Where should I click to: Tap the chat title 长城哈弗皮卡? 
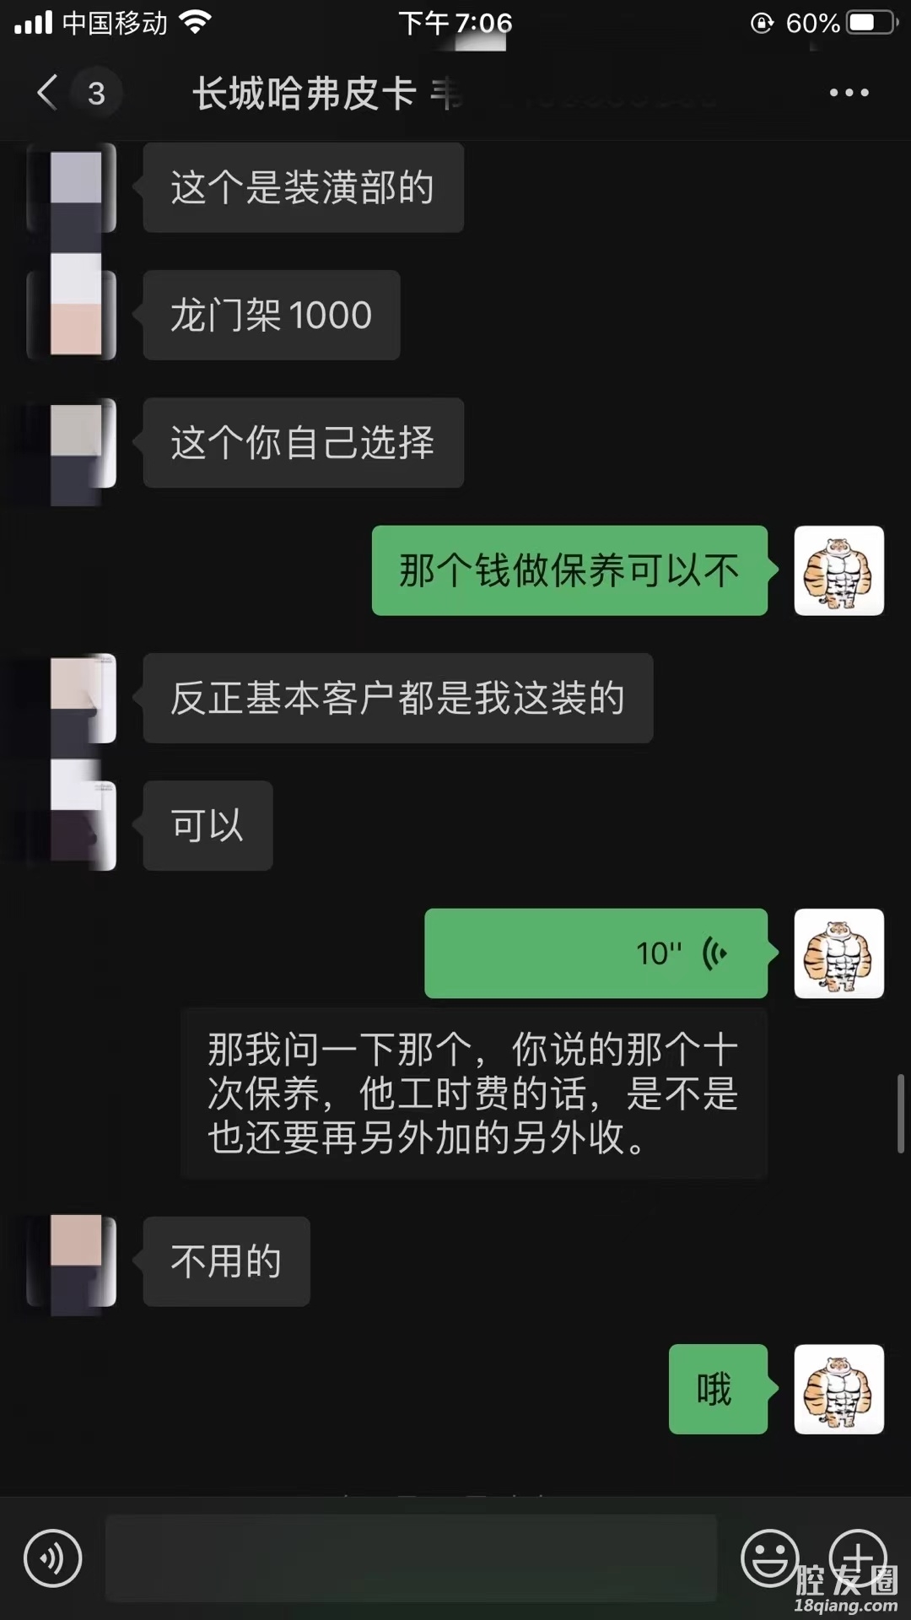click(305, 93)
